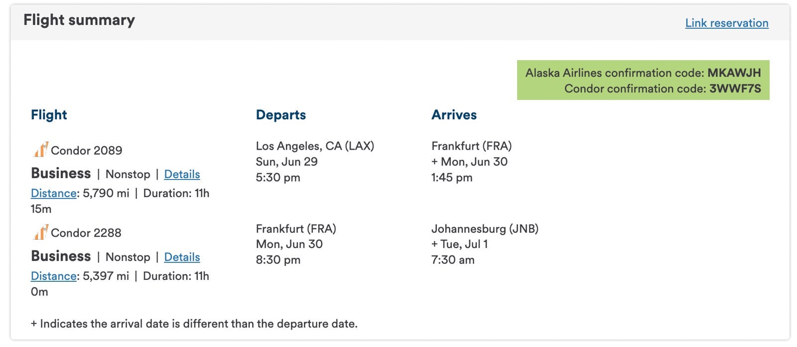The width and height of the screenshot is (797, 347).
Task: Click the Frankfurt (FRA) arrival for first flight
Action: tap(471, 146)
